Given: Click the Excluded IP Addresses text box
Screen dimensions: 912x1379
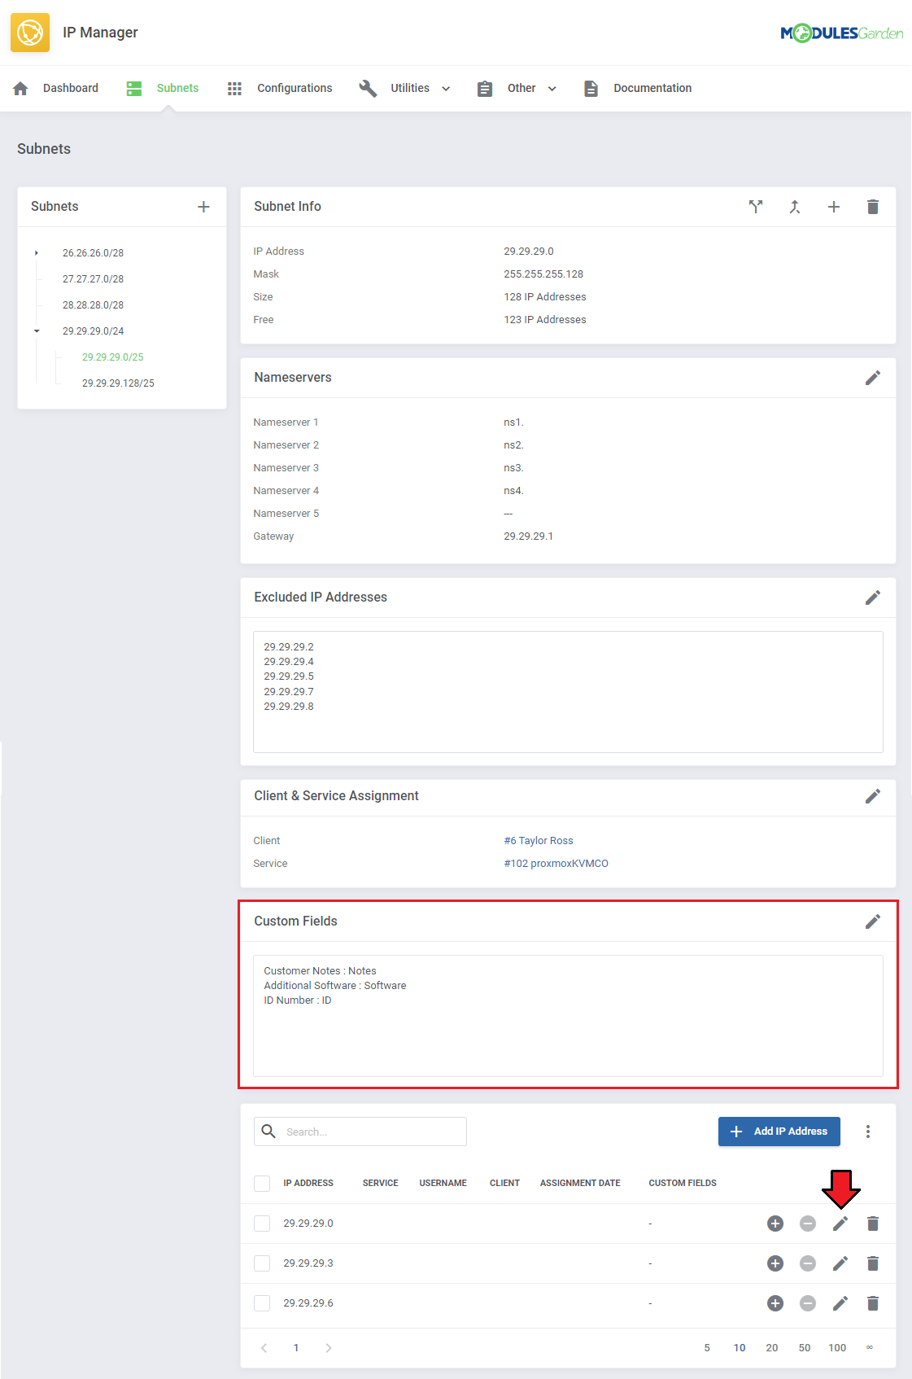Looking at the screenshot, I should pos(568,692).
